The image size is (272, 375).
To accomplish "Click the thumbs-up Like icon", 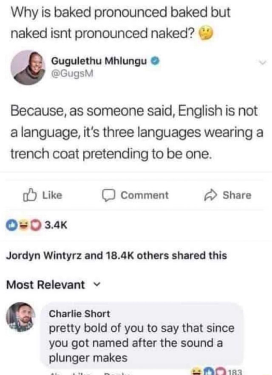I will click(30, 195).
